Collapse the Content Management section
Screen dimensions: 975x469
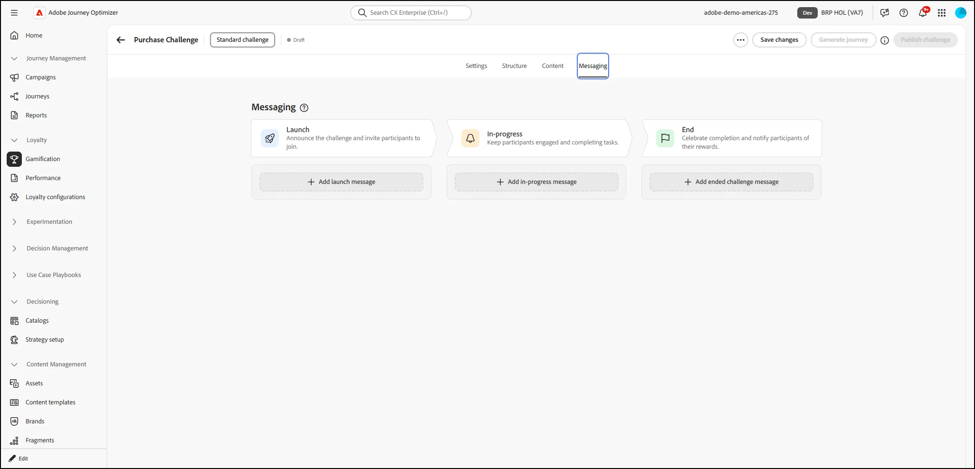pyautogui.click(x=14, y=364)
